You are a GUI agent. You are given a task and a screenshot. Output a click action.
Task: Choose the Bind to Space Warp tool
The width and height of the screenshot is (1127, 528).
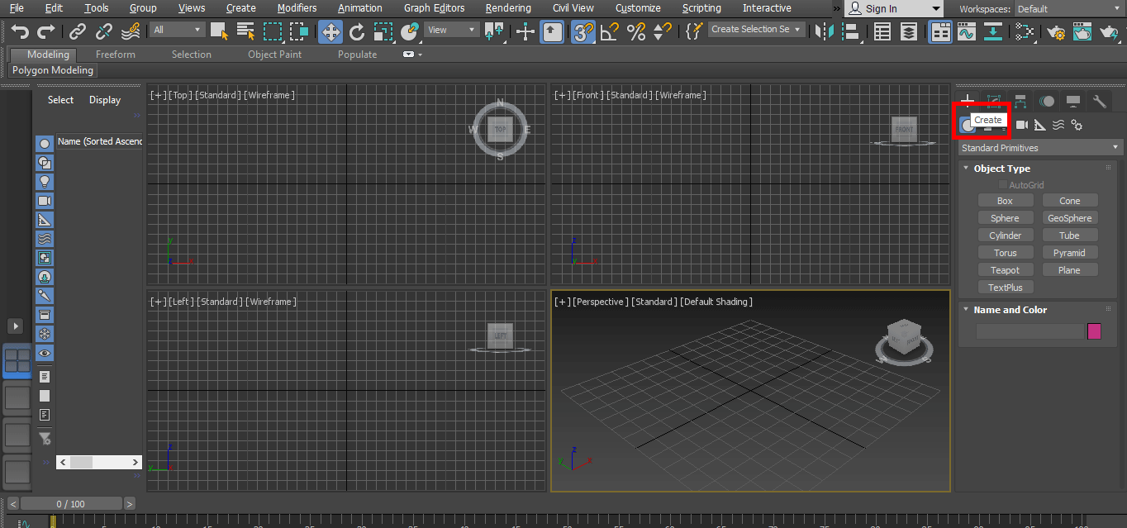tap(131, 32)
